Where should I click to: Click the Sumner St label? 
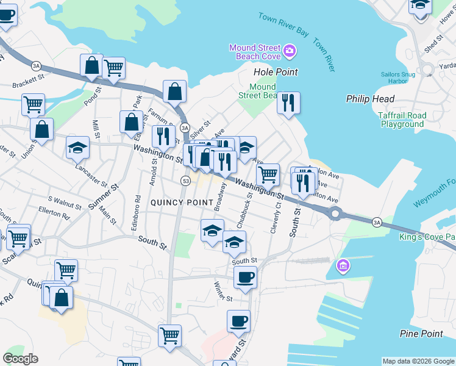coord(104,196)
